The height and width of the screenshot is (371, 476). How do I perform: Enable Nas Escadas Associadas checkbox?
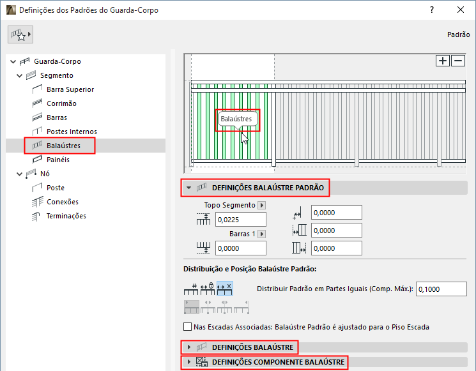click(x=188, y=327)
